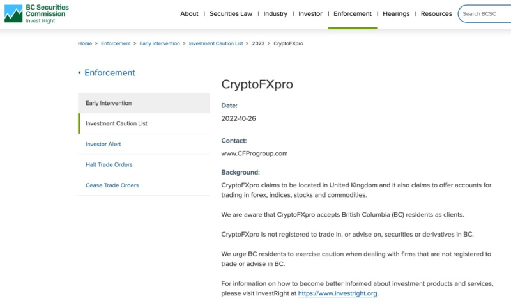Open Investor Alert sidebar link
511x305 pixels.
(103, 144)
